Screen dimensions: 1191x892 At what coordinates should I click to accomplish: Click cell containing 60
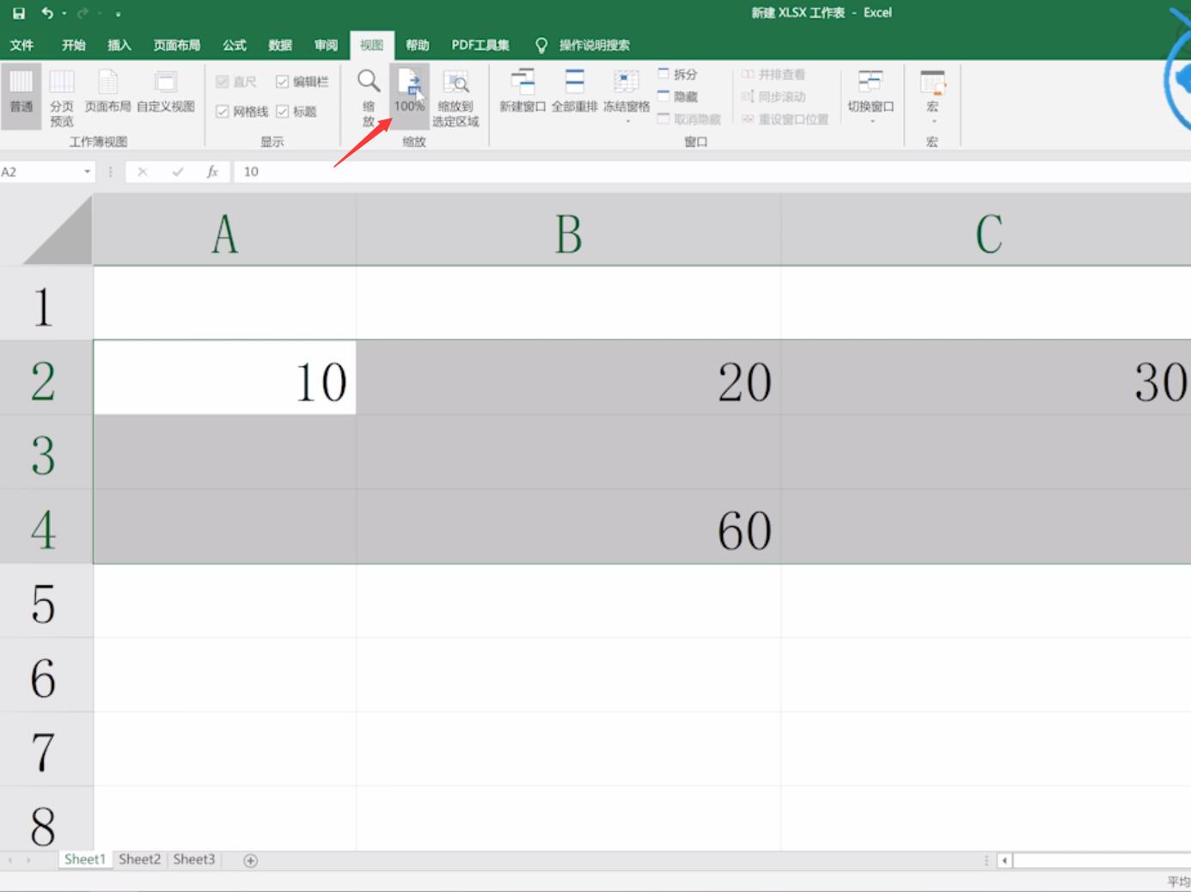coord(569,527)
